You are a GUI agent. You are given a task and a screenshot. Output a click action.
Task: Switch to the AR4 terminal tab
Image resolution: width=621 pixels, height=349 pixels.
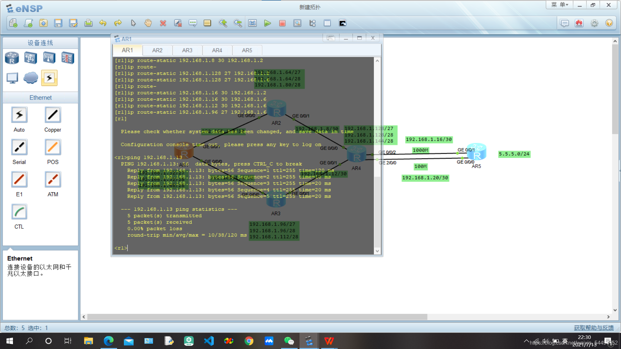tap(217, 50)
